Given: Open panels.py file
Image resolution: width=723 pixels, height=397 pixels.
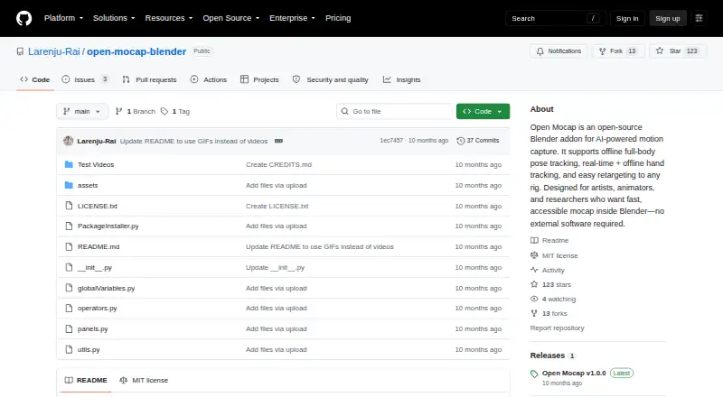Looking at the screenshot, I should point(93,328).
